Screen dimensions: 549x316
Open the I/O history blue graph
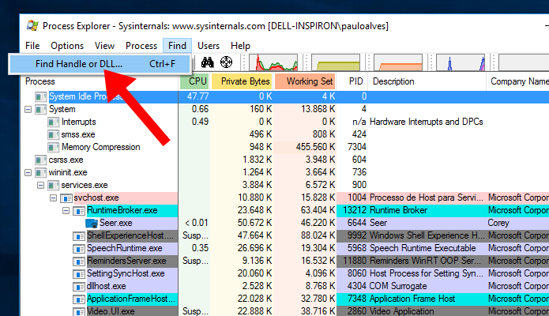pyautogui.click(x=461, y=62)
